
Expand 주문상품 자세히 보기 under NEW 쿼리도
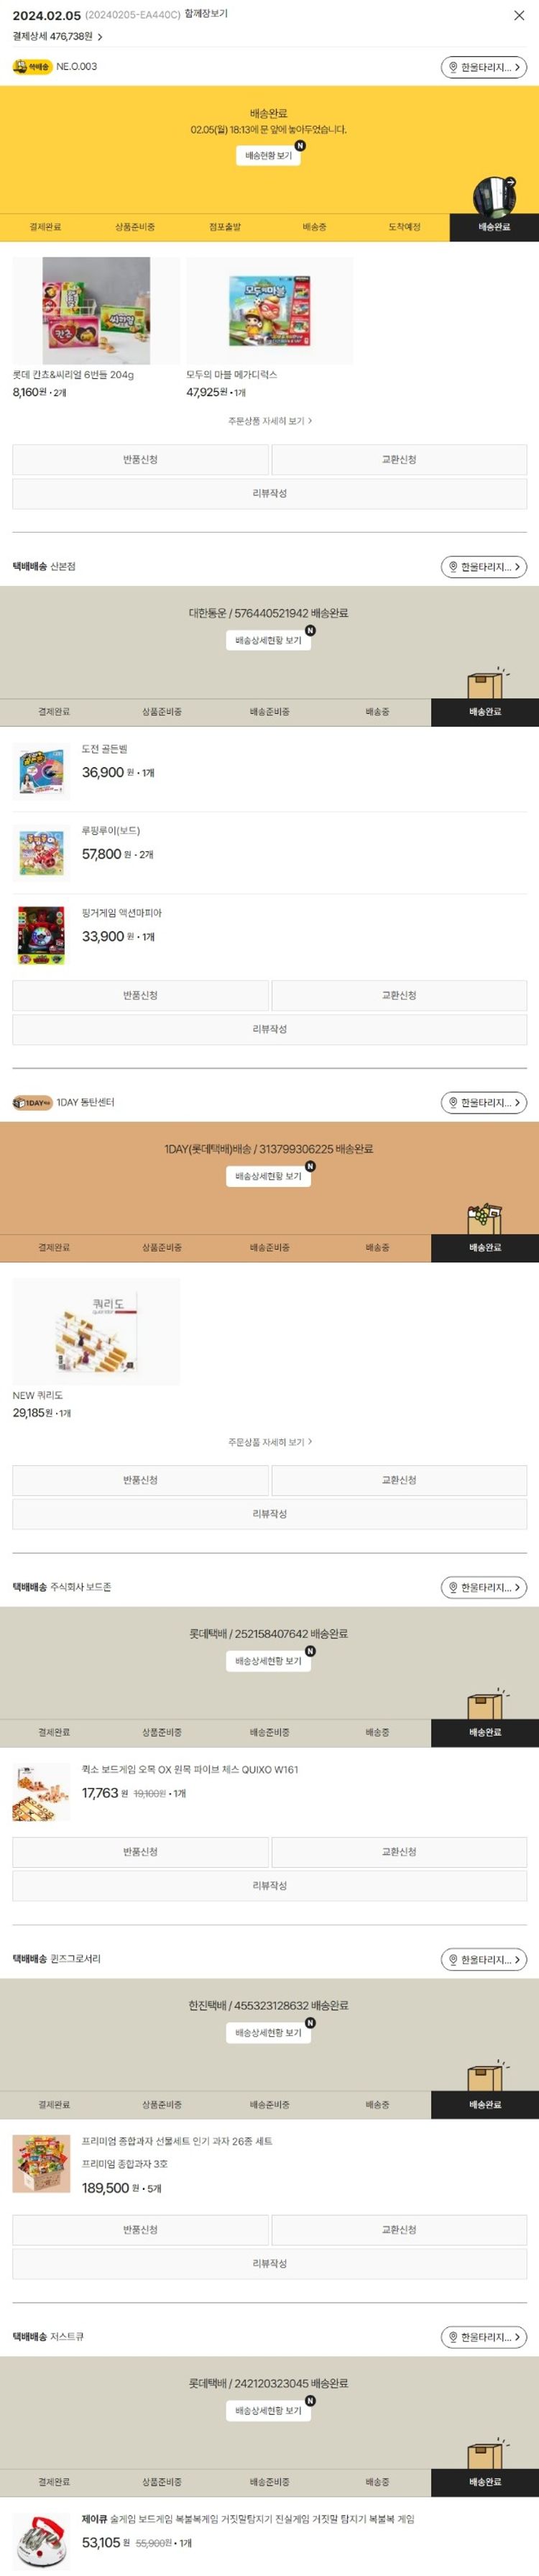pos(270,1442)
